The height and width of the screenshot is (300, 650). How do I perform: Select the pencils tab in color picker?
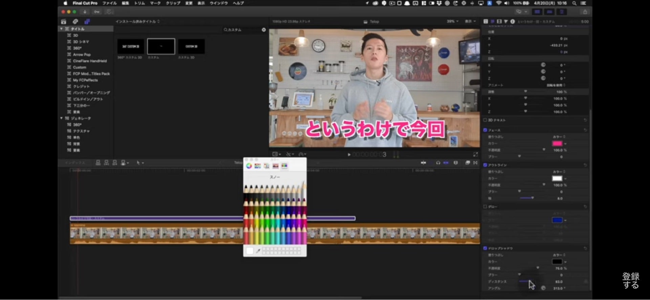click(x=284, y=166)
